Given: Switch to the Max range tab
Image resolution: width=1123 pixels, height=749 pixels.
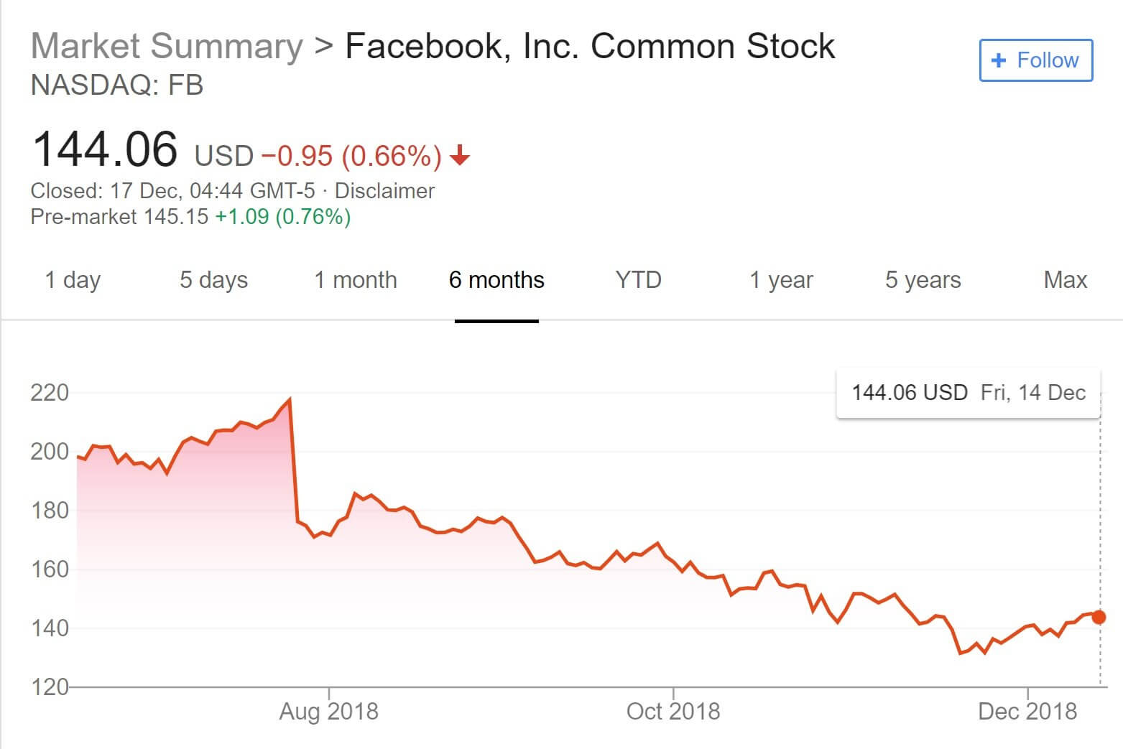Looking at the screenshot, I should pyautogui.click(x=1065, y=280).
